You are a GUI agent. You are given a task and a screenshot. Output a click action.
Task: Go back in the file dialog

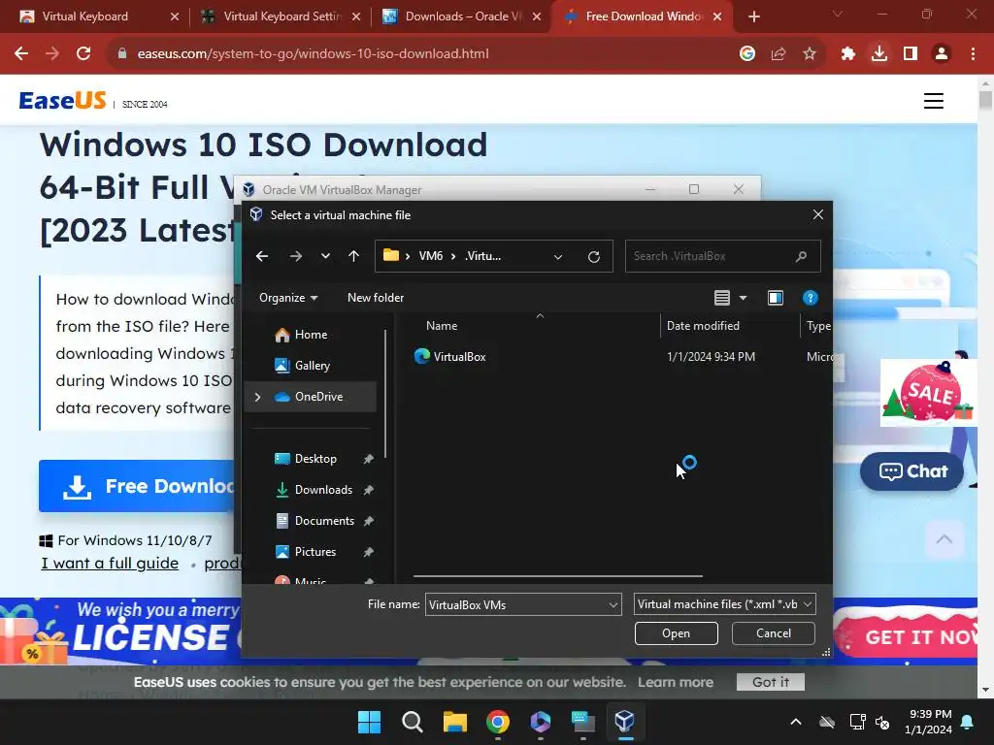262,256
